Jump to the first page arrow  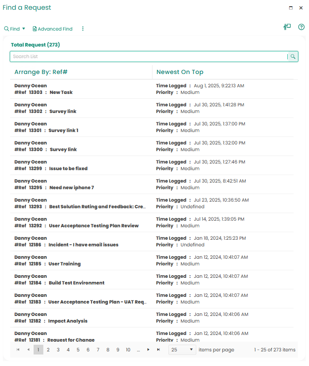pyautogui.click(x=18, y=350)
